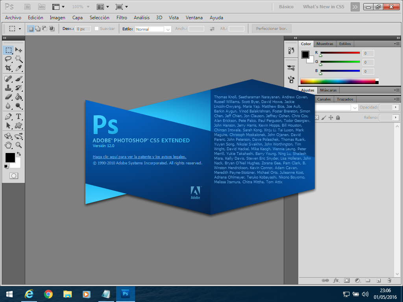Select the Brush tool

click(18, 79)
